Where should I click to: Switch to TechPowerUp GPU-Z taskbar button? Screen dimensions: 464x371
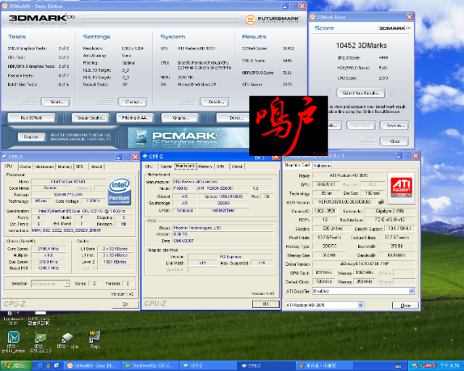[x=150, y=366]
